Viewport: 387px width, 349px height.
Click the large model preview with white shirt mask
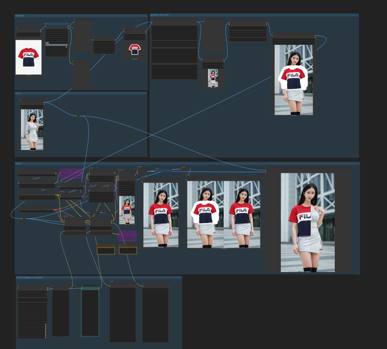294,80
